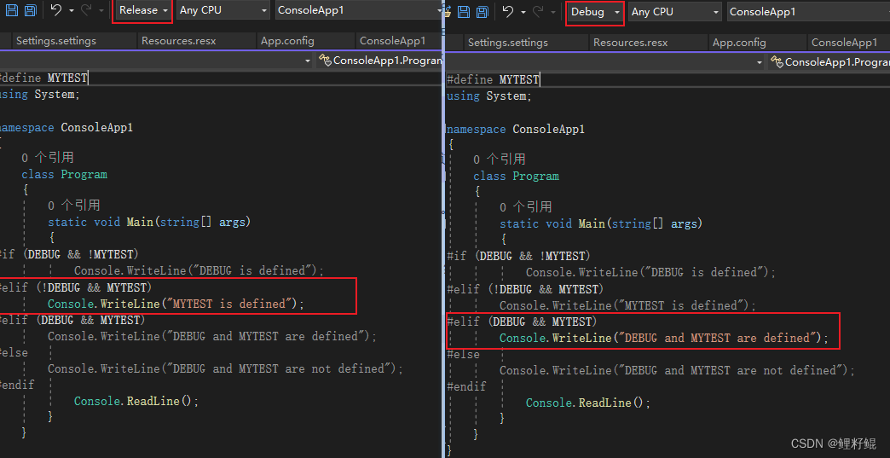The width and height of the screenshot is (890, 458).
Task: Click '0 个引用' above Main method, Release window
Action: click(x=74, y=206)
